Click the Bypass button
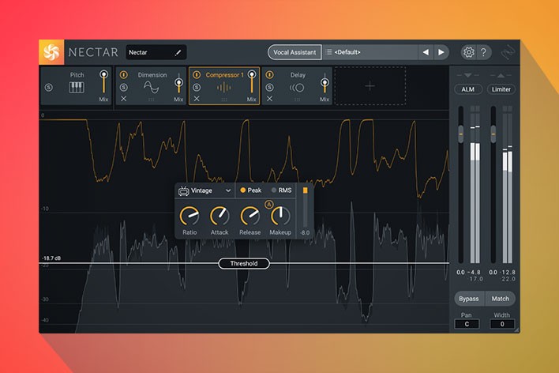 [467, 299]
